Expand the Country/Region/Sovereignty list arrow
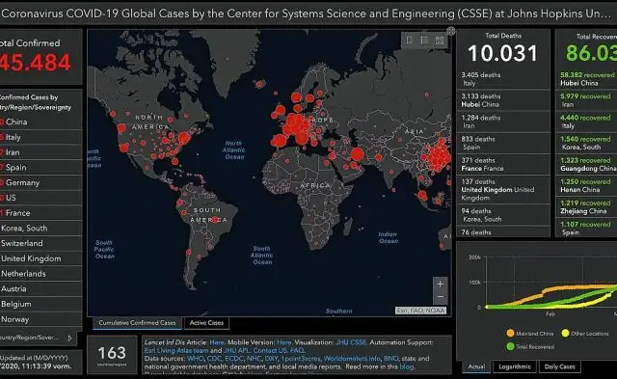This screenshot has height=379, width=617. [70, 338]
